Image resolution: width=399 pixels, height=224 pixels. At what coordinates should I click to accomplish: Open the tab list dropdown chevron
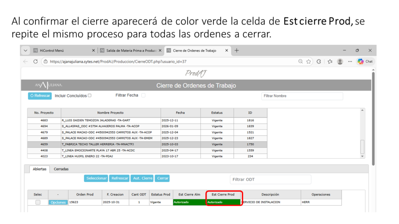[25, 51]
